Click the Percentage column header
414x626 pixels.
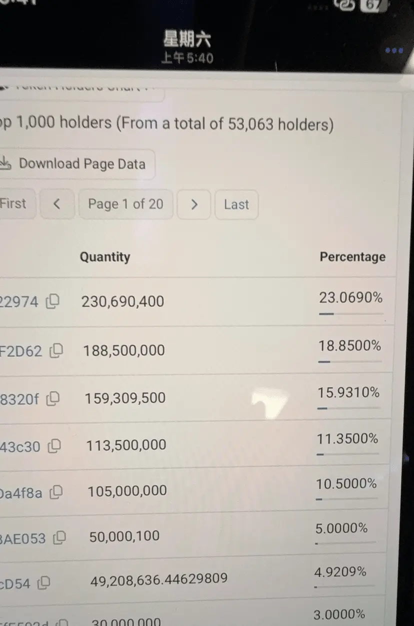click(x=352, y=257)
